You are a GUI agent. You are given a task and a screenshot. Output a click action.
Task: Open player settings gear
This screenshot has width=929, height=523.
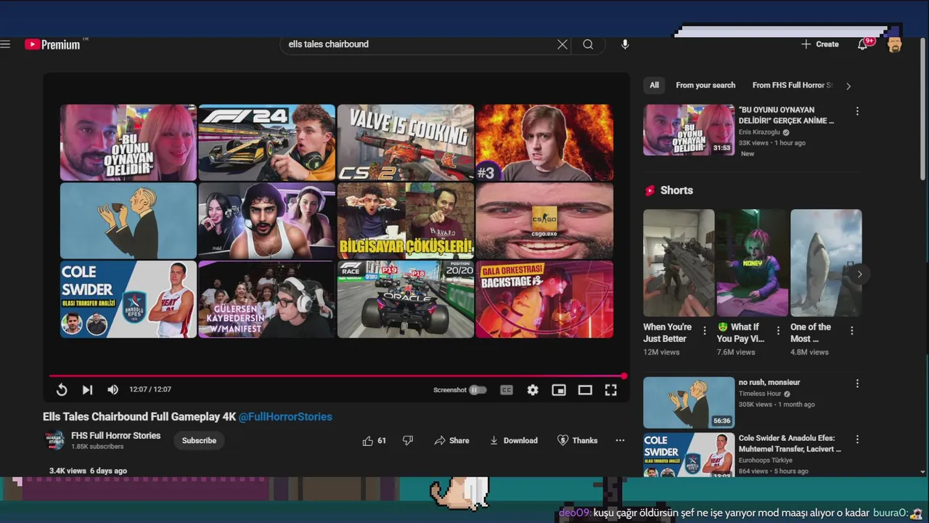533,390
